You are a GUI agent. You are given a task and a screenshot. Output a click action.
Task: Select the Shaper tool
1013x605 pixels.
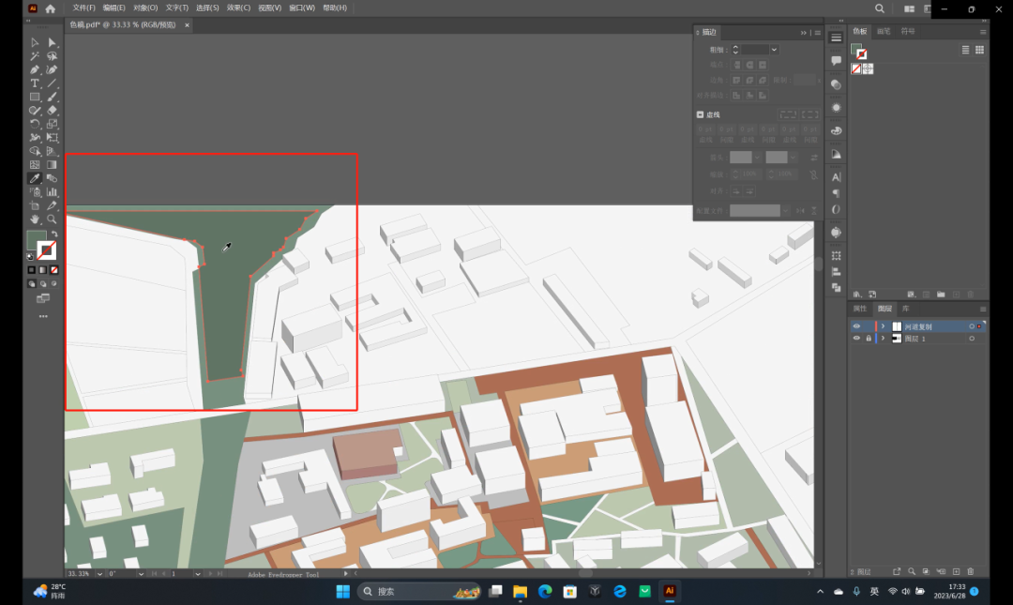tap(35, 111)
